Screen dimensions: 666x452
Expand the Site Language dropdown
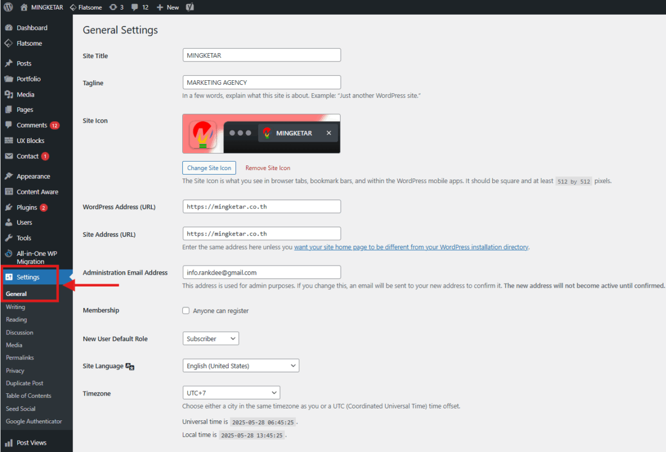click(240, 366)
